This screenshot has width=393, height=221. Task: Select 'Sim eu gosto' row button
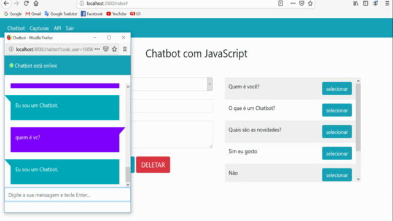(337, 153)
